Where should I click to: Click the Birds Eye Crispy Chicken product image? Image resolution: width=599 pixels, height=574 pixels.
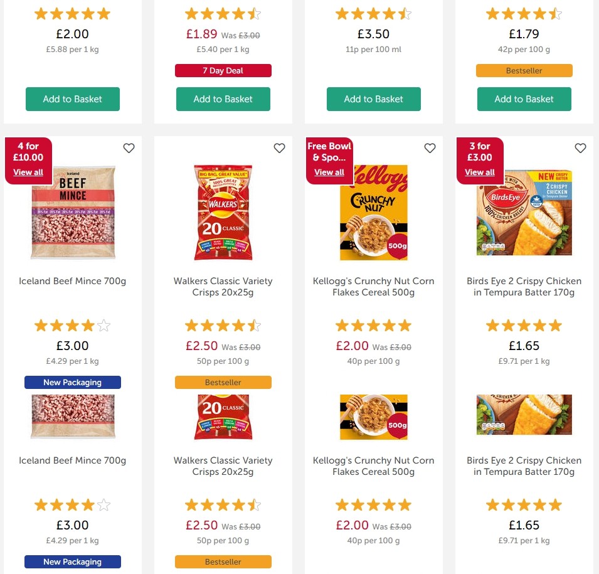524,212
